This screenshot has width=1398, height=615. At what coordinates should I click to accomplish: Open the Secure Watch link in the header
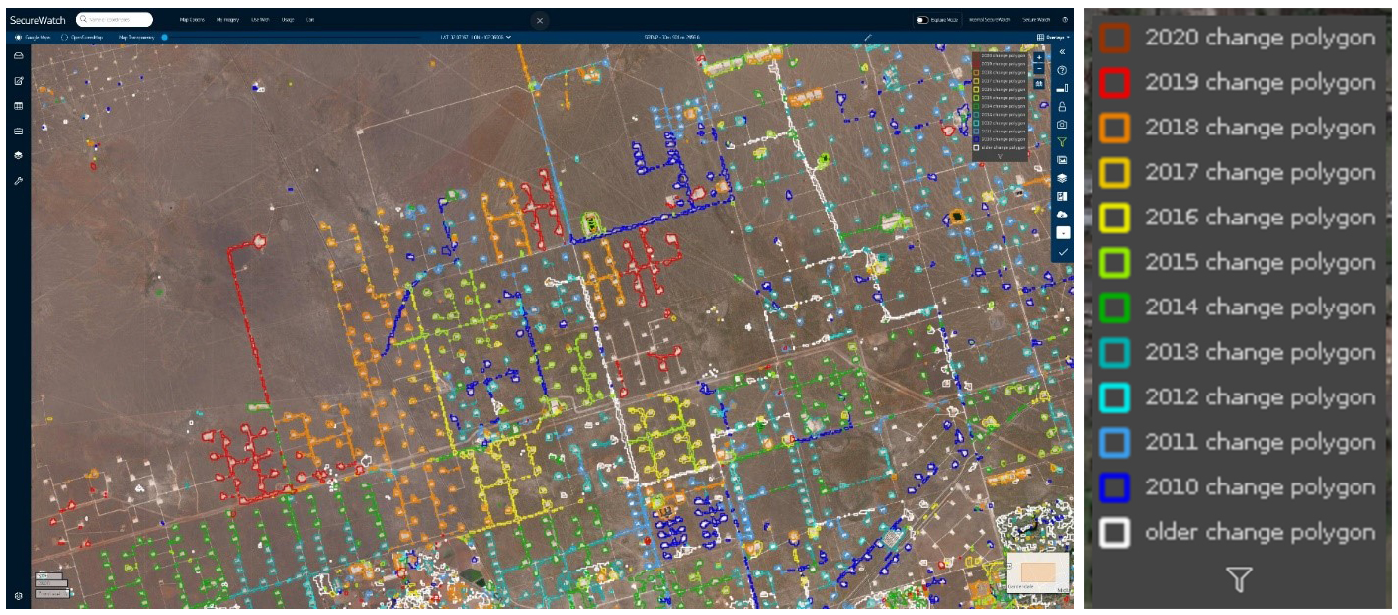click(x=1035, y=20)
